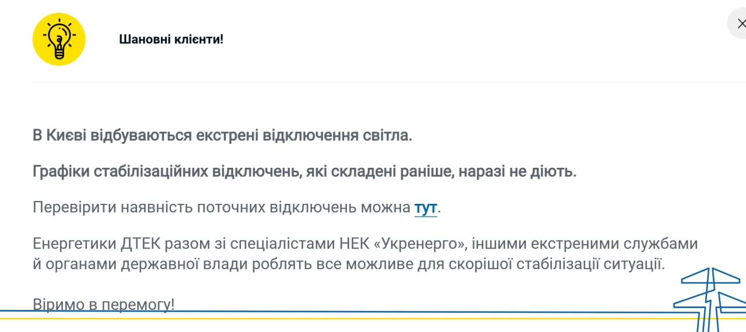Click the "Віримо в перемогу!" closing line

[103, 305]
